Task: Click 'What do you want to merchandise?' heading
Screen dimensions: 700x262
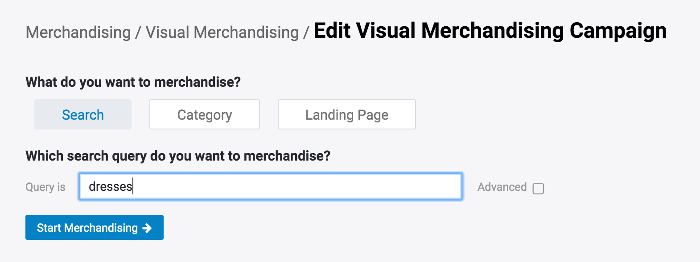Action: 133,82
